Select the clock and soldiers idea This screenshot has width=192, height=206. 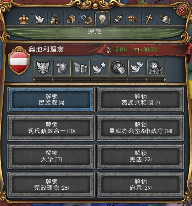(x=156, y=68)
